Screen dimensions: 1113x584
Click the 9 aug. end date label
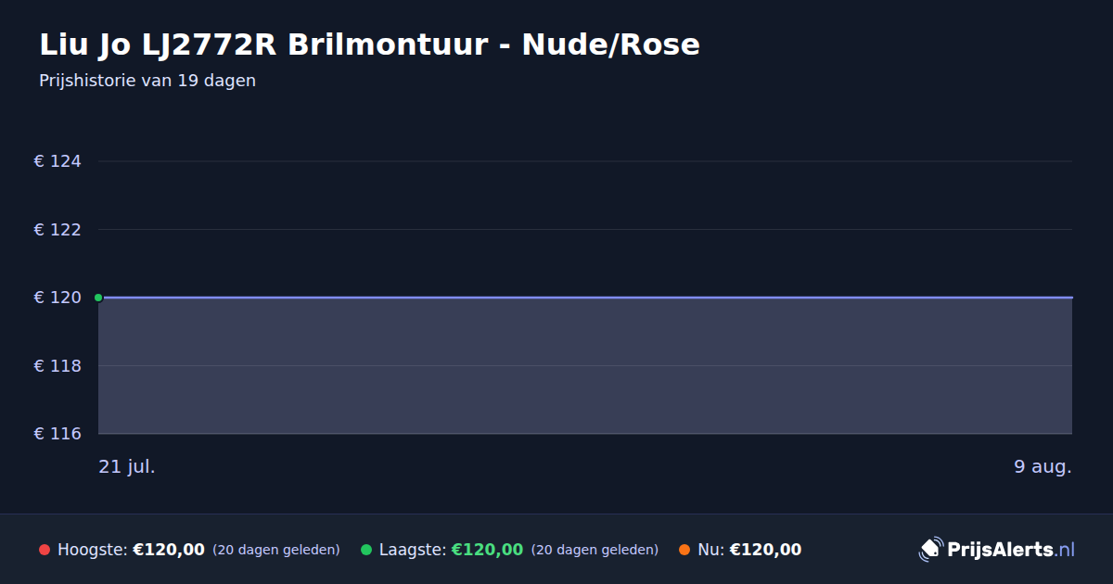[1043, 466]
